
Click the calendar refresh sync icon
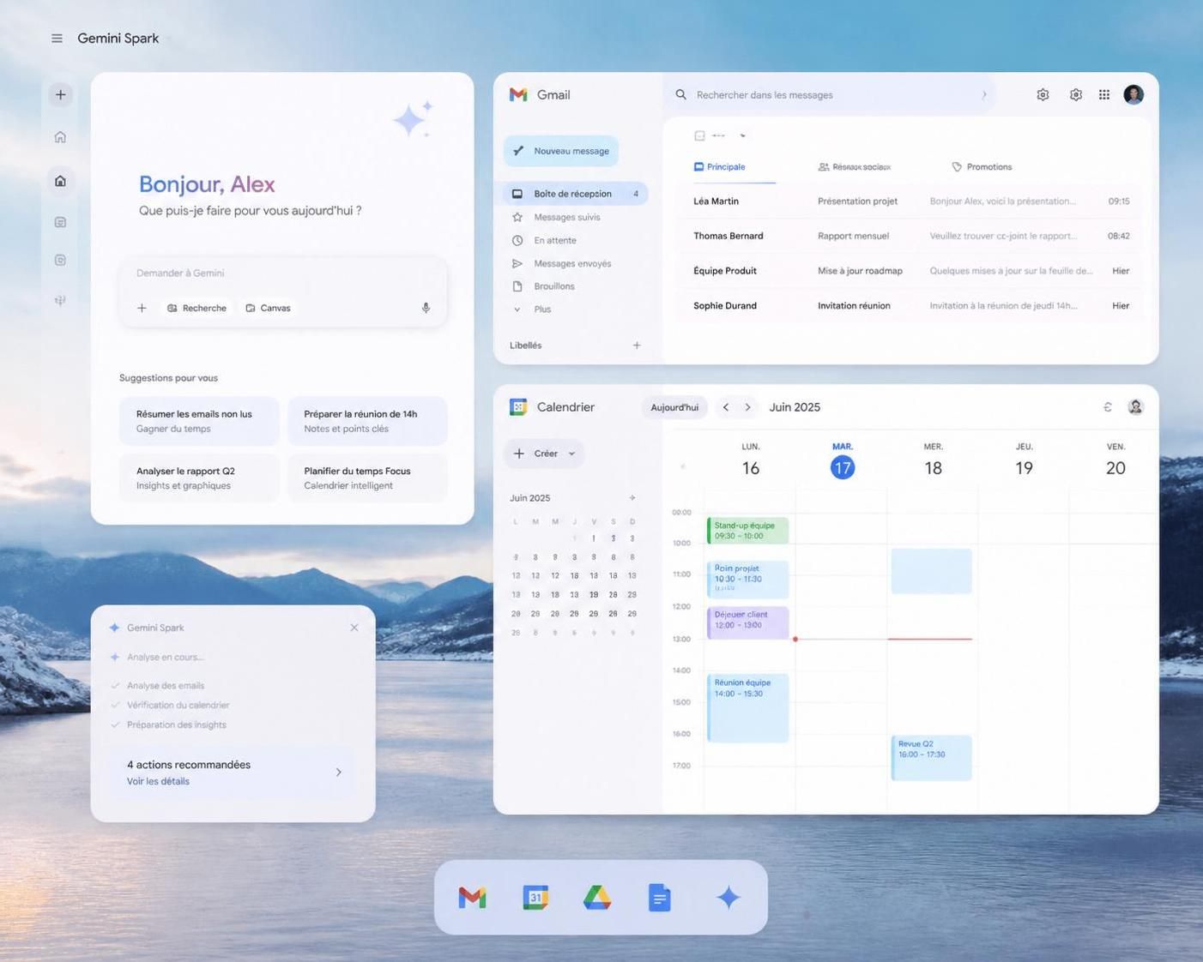1108,407
